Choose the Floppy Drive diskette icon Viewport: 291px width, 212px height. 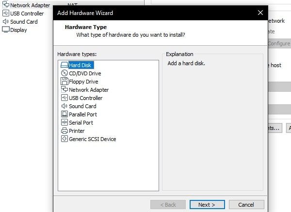pyautogui.click(x=65, y=81)
